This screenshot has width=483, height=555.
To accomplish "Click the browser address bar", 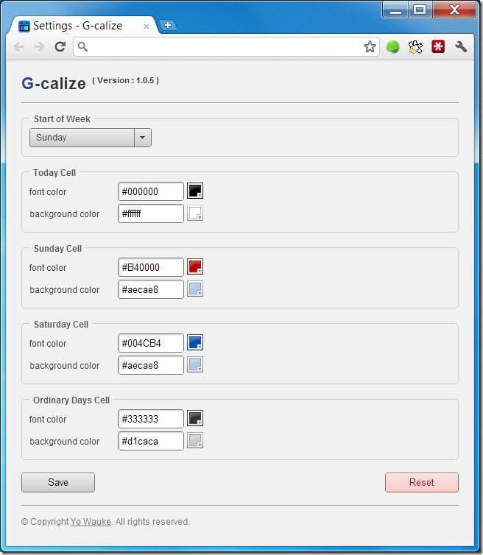I will pyautogui.click(x=226, y=46).
